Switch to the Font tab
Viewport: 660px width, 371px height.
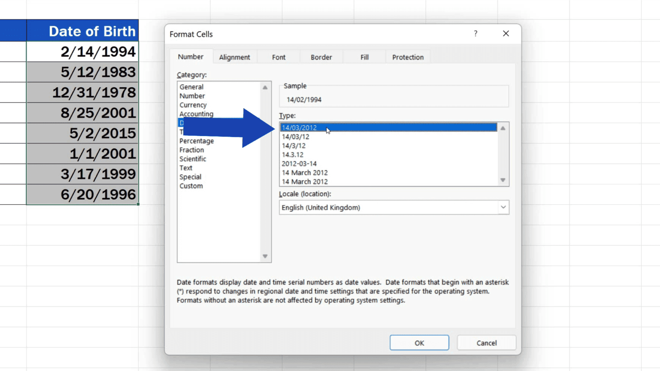tap(278, 57)
